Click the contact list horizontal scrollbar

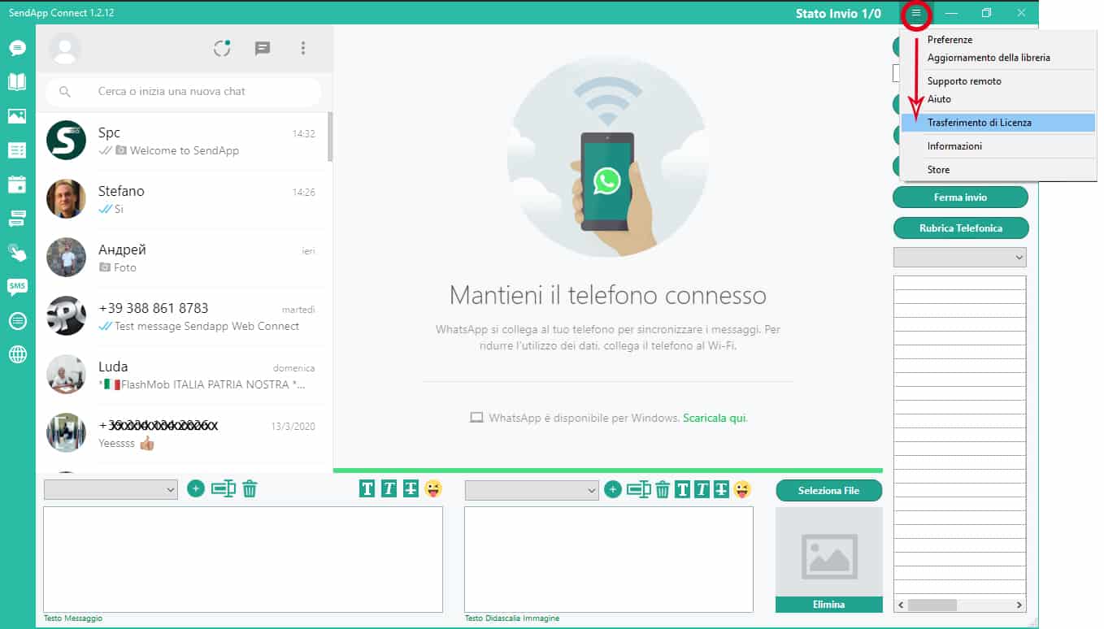(960, 605)
